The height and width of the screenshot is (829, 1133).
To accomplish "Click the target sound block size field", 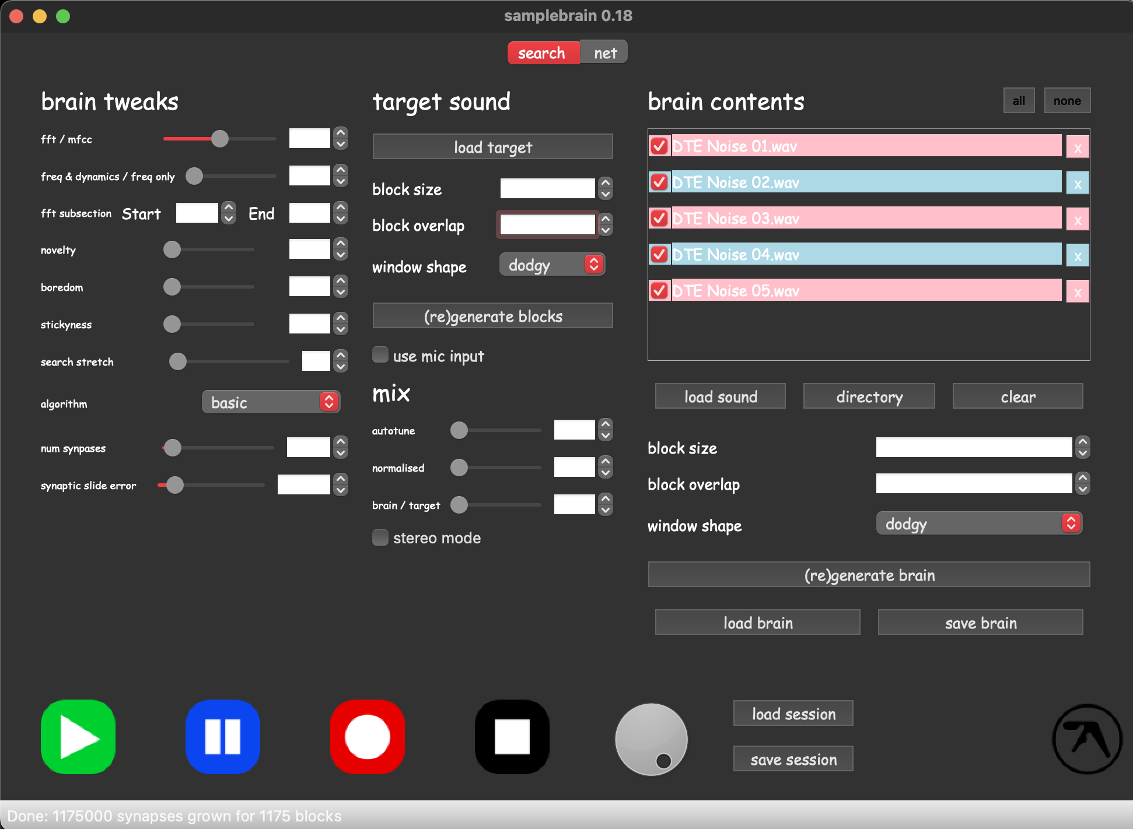I will 547,188.
